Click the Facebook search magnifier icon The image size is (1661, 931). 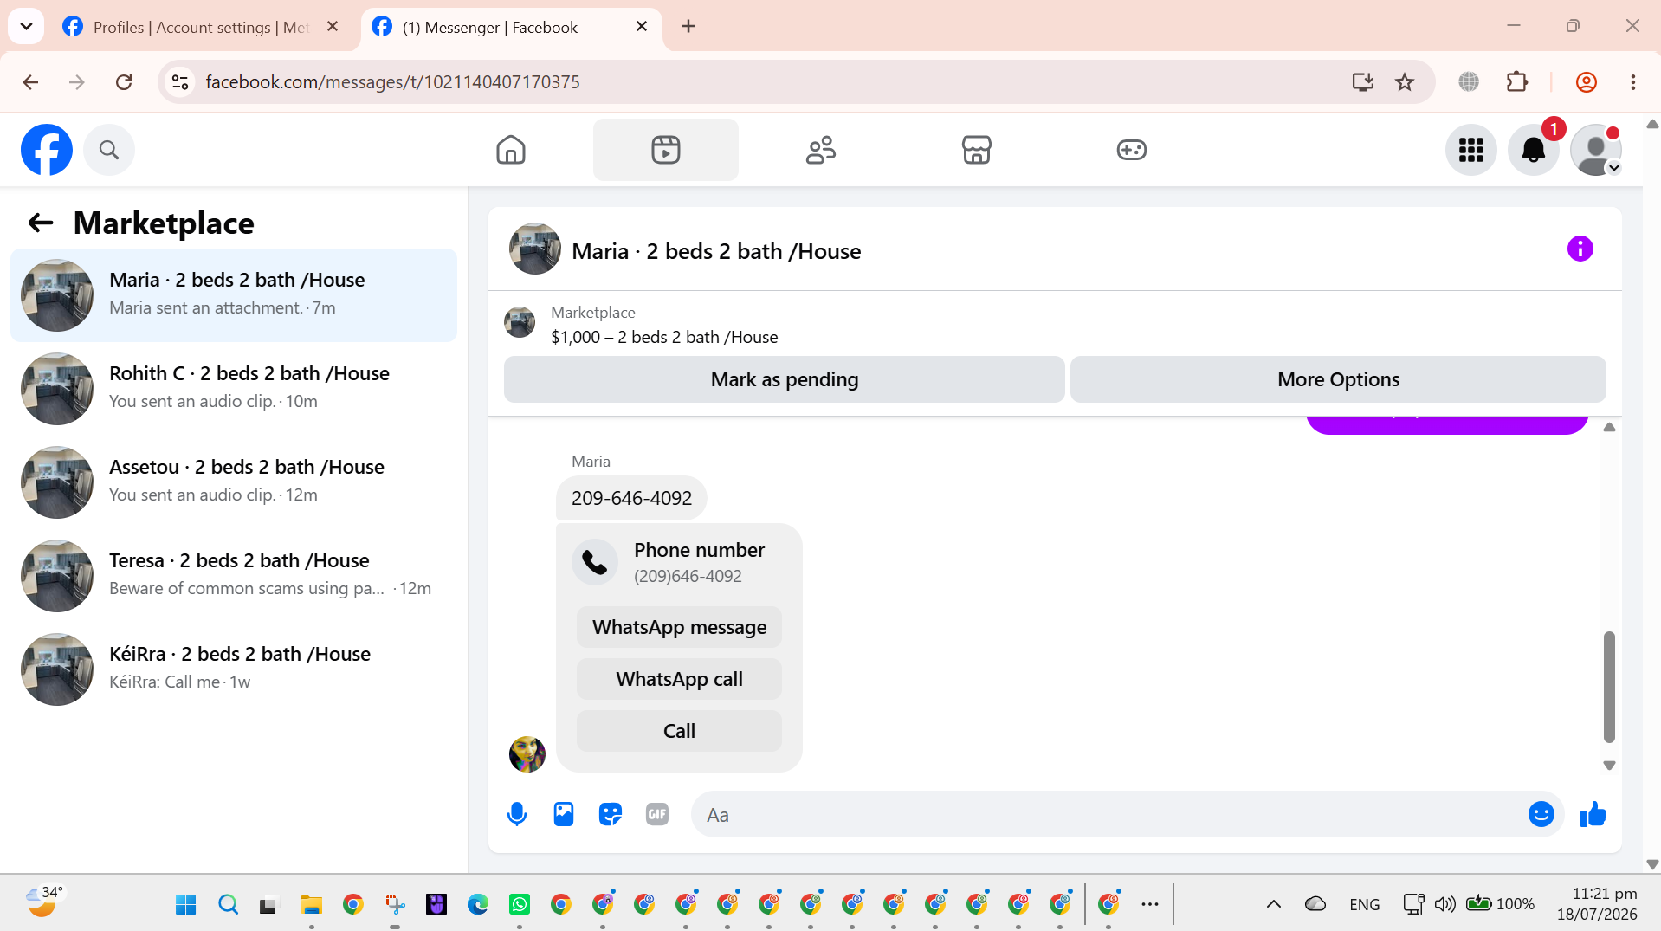[109, 150]
